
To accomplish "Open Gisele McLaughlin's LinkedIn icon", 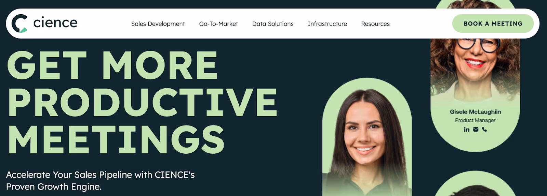I will (467, 130).
